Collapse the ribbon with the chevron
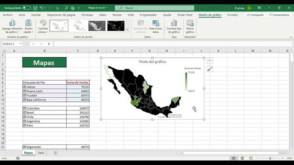This screenshot has width=294, height=165. (x=291, y=37)
